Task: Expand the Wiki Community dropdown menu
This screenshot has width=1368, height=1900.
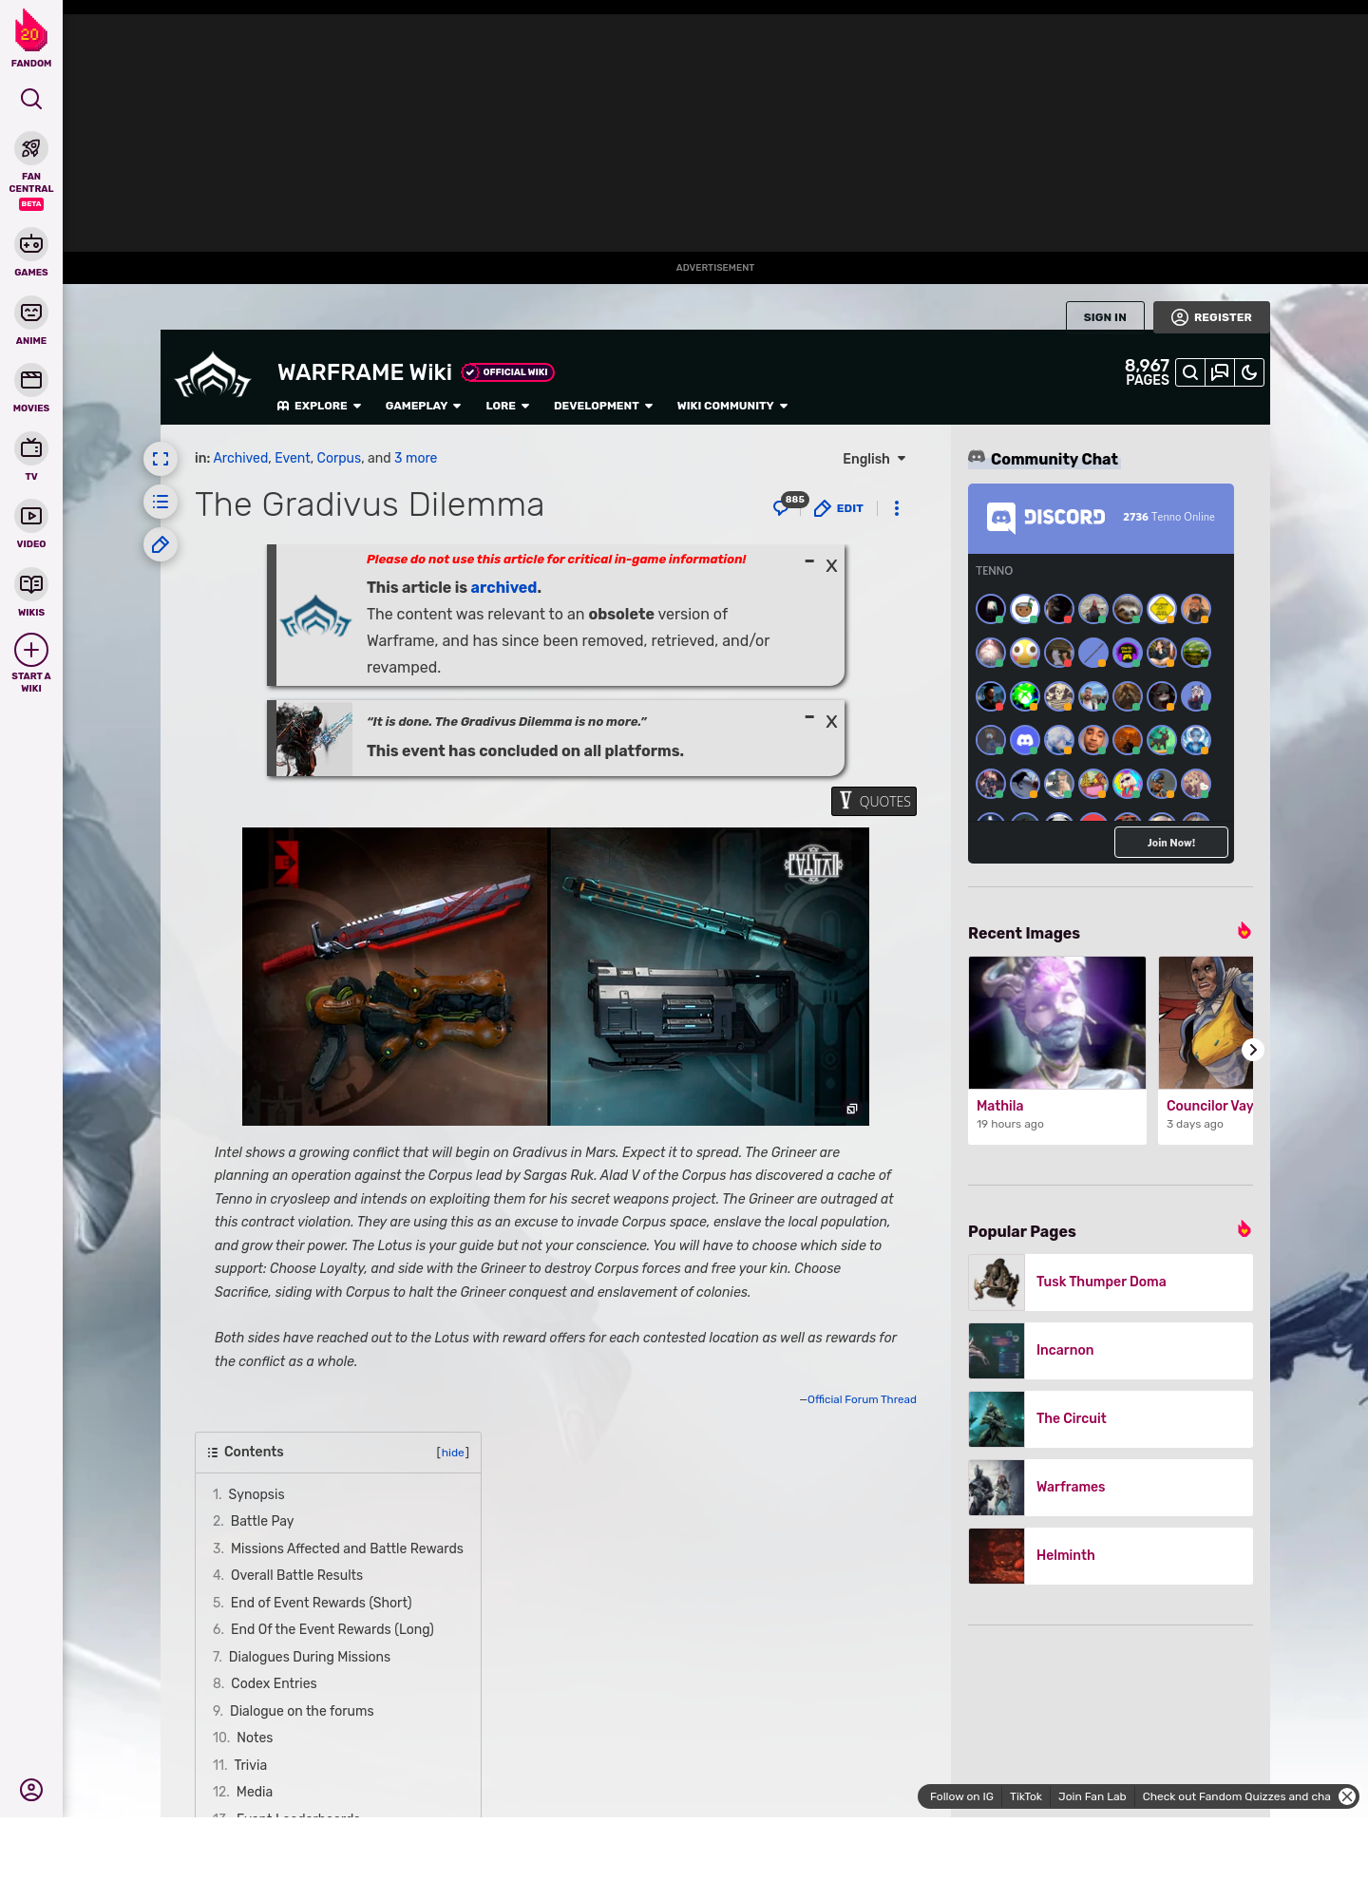Action: pyautogui.click(x=732, y=406)
